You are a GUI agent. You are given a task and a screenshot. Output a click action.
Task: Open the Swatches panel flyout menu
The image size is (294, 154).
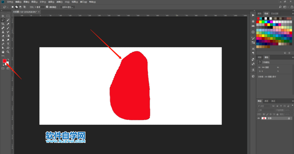click(293, 14)
